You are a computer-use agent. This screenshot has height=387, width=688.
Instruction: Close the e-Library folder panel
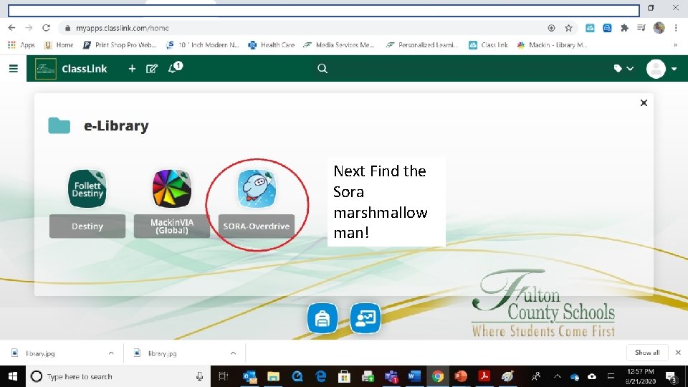click(644, 102)
